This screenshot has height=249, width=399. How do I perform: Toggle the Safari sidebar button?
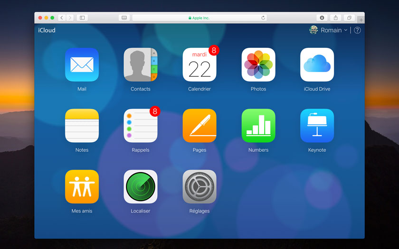pos(82,18)
